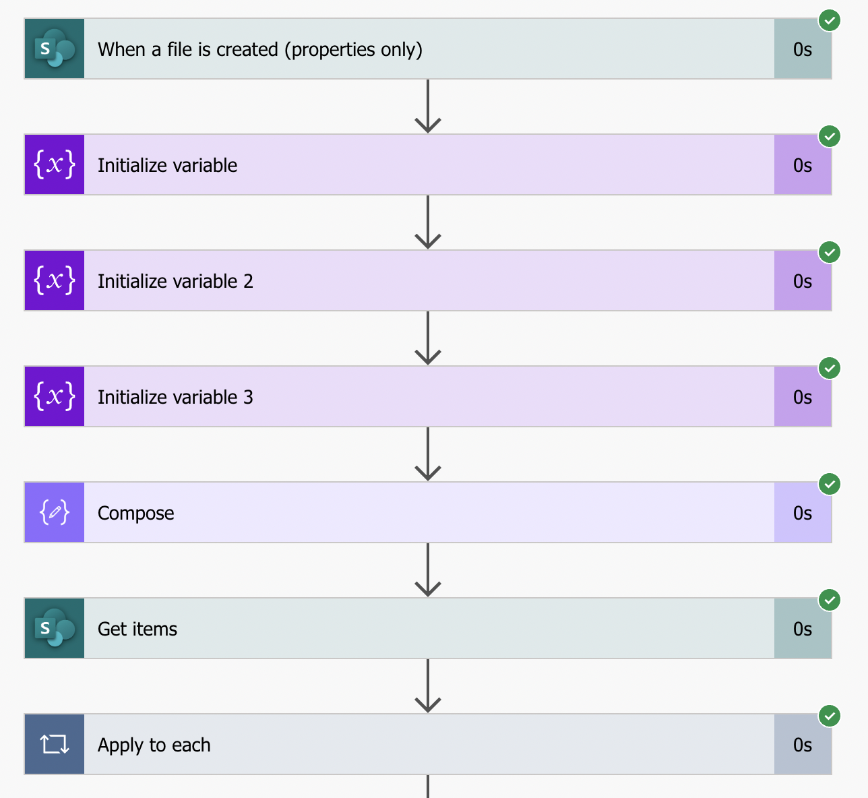Click the variable icon on Initialize variable 3

(x=55, y=397)
